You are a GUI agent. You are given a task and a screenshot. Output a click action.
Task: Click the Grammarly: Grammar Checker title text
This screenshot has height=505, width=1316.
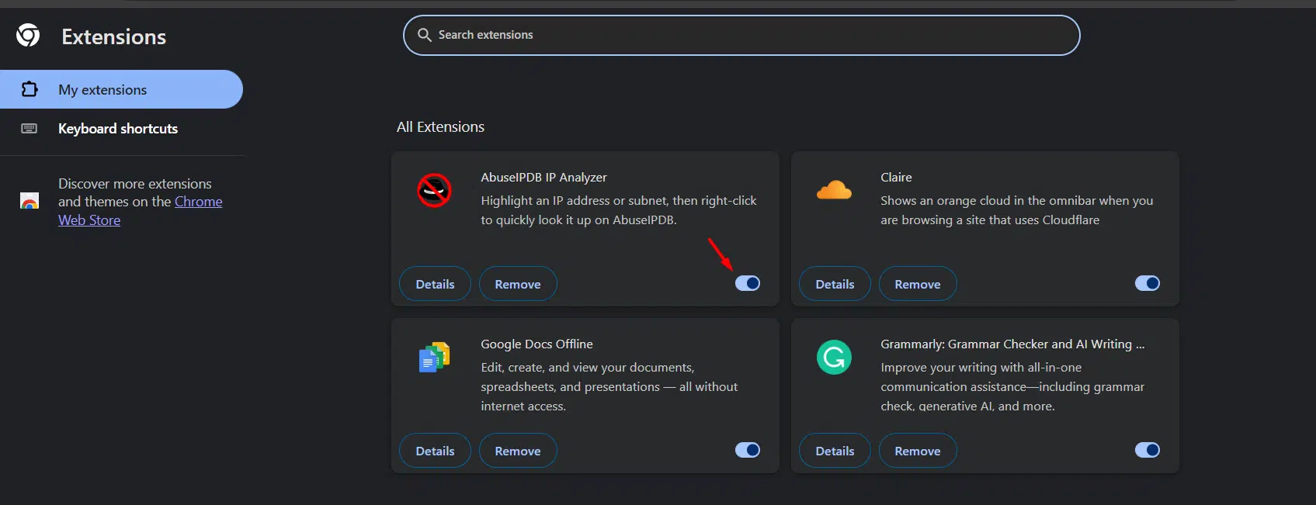(1012, 344)
